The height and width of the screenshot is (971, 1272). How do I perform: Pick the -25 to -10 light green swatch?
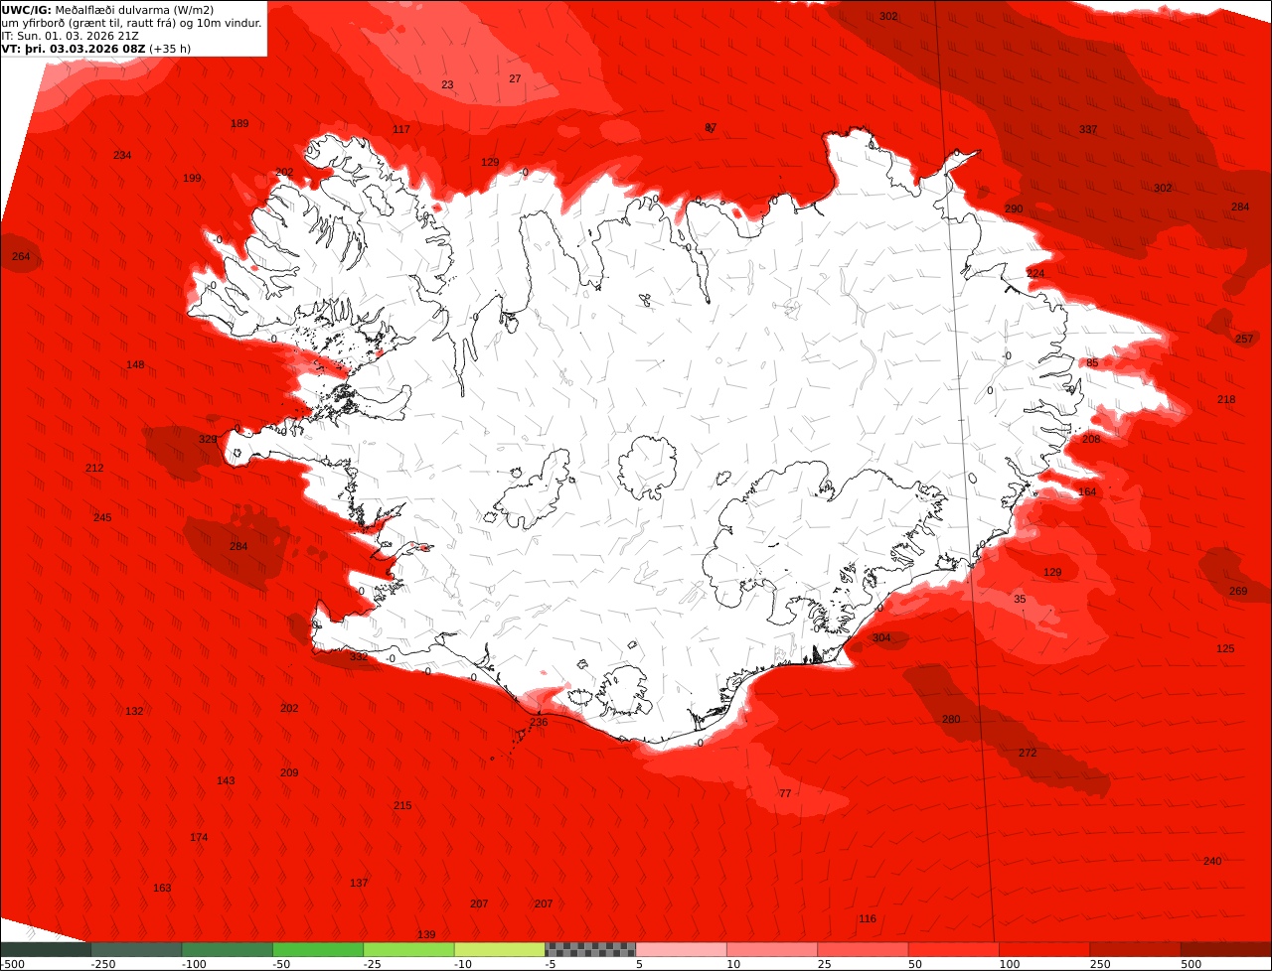(408, 949)
